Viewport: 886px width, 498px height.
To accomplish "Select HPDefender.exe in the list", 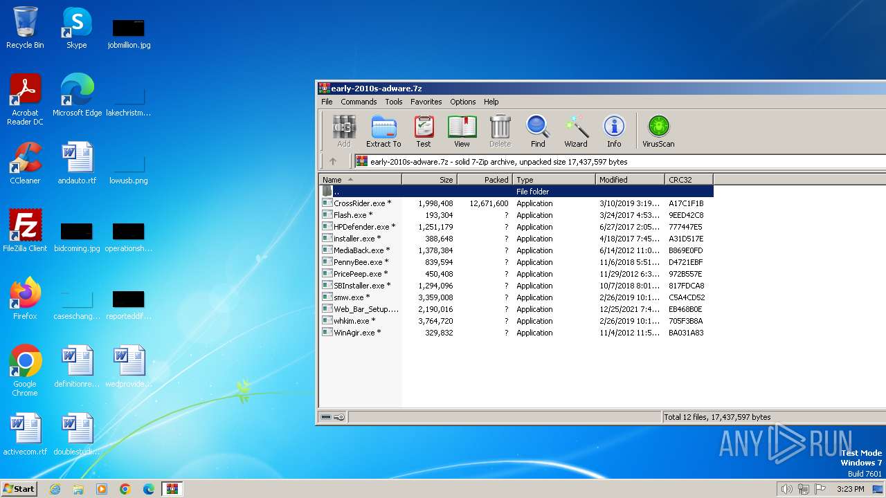I will click(x=516, y=227).
